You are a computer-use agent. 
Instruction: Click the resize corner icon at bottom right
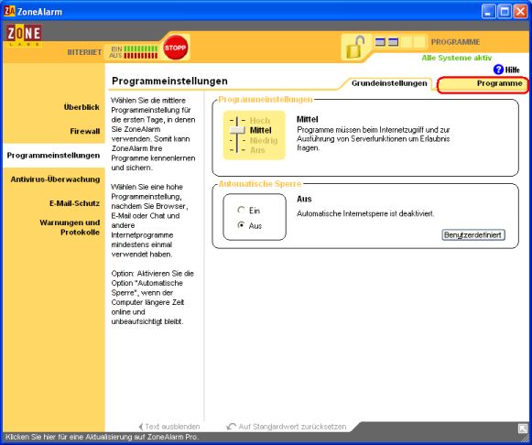[523, 429]
